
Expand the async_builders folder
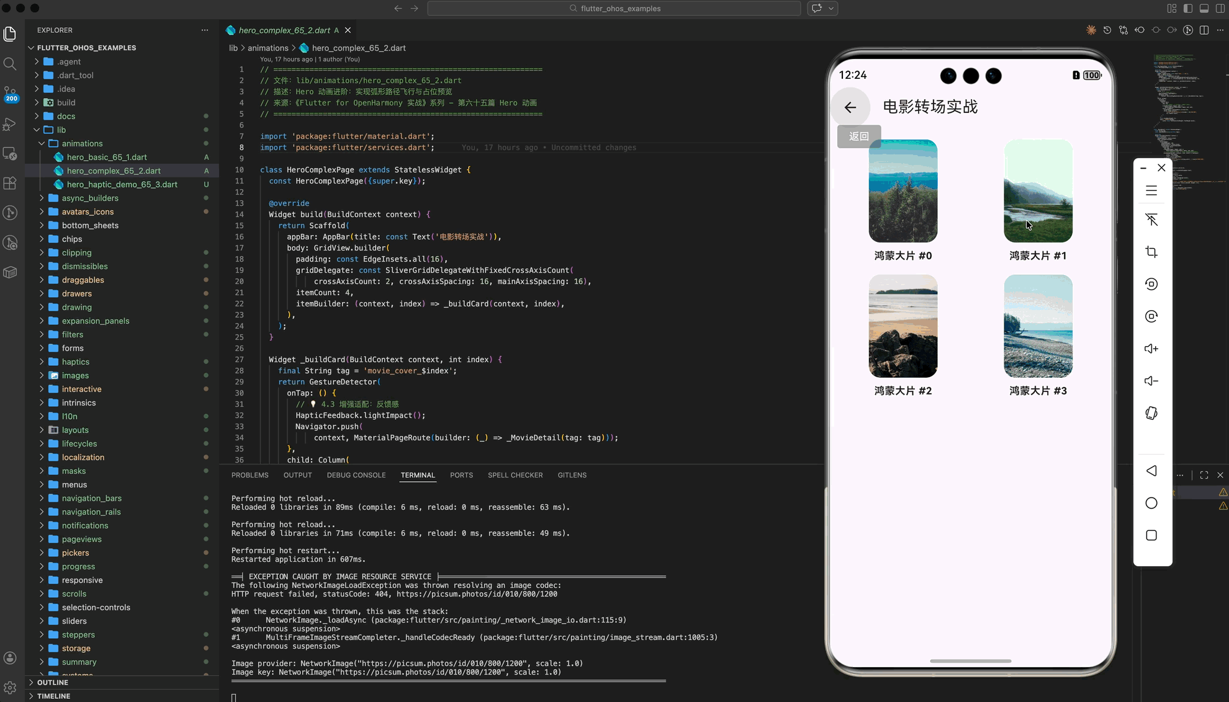point(90,198)
